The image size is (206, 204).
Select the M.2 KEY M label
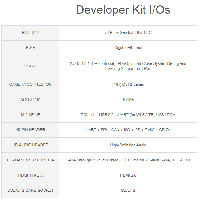pos(31,99)
